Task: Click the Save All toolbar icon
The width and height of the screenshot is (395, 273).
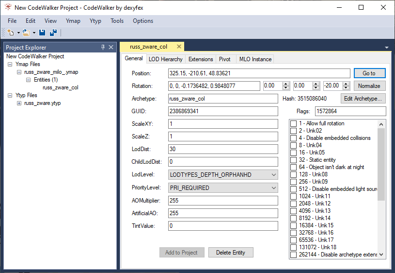Action: tap(53, 33)
